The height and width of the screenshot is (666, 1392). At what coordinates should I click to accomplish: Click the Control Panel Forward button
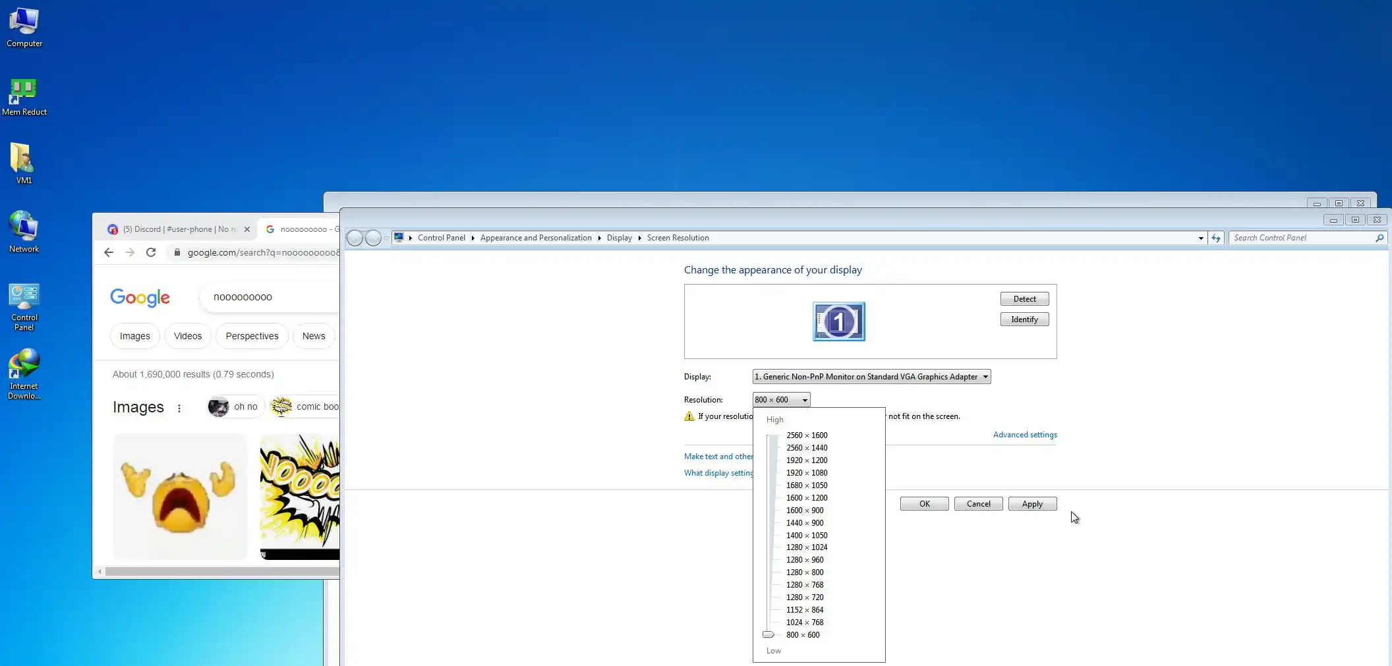click(373, 238)
